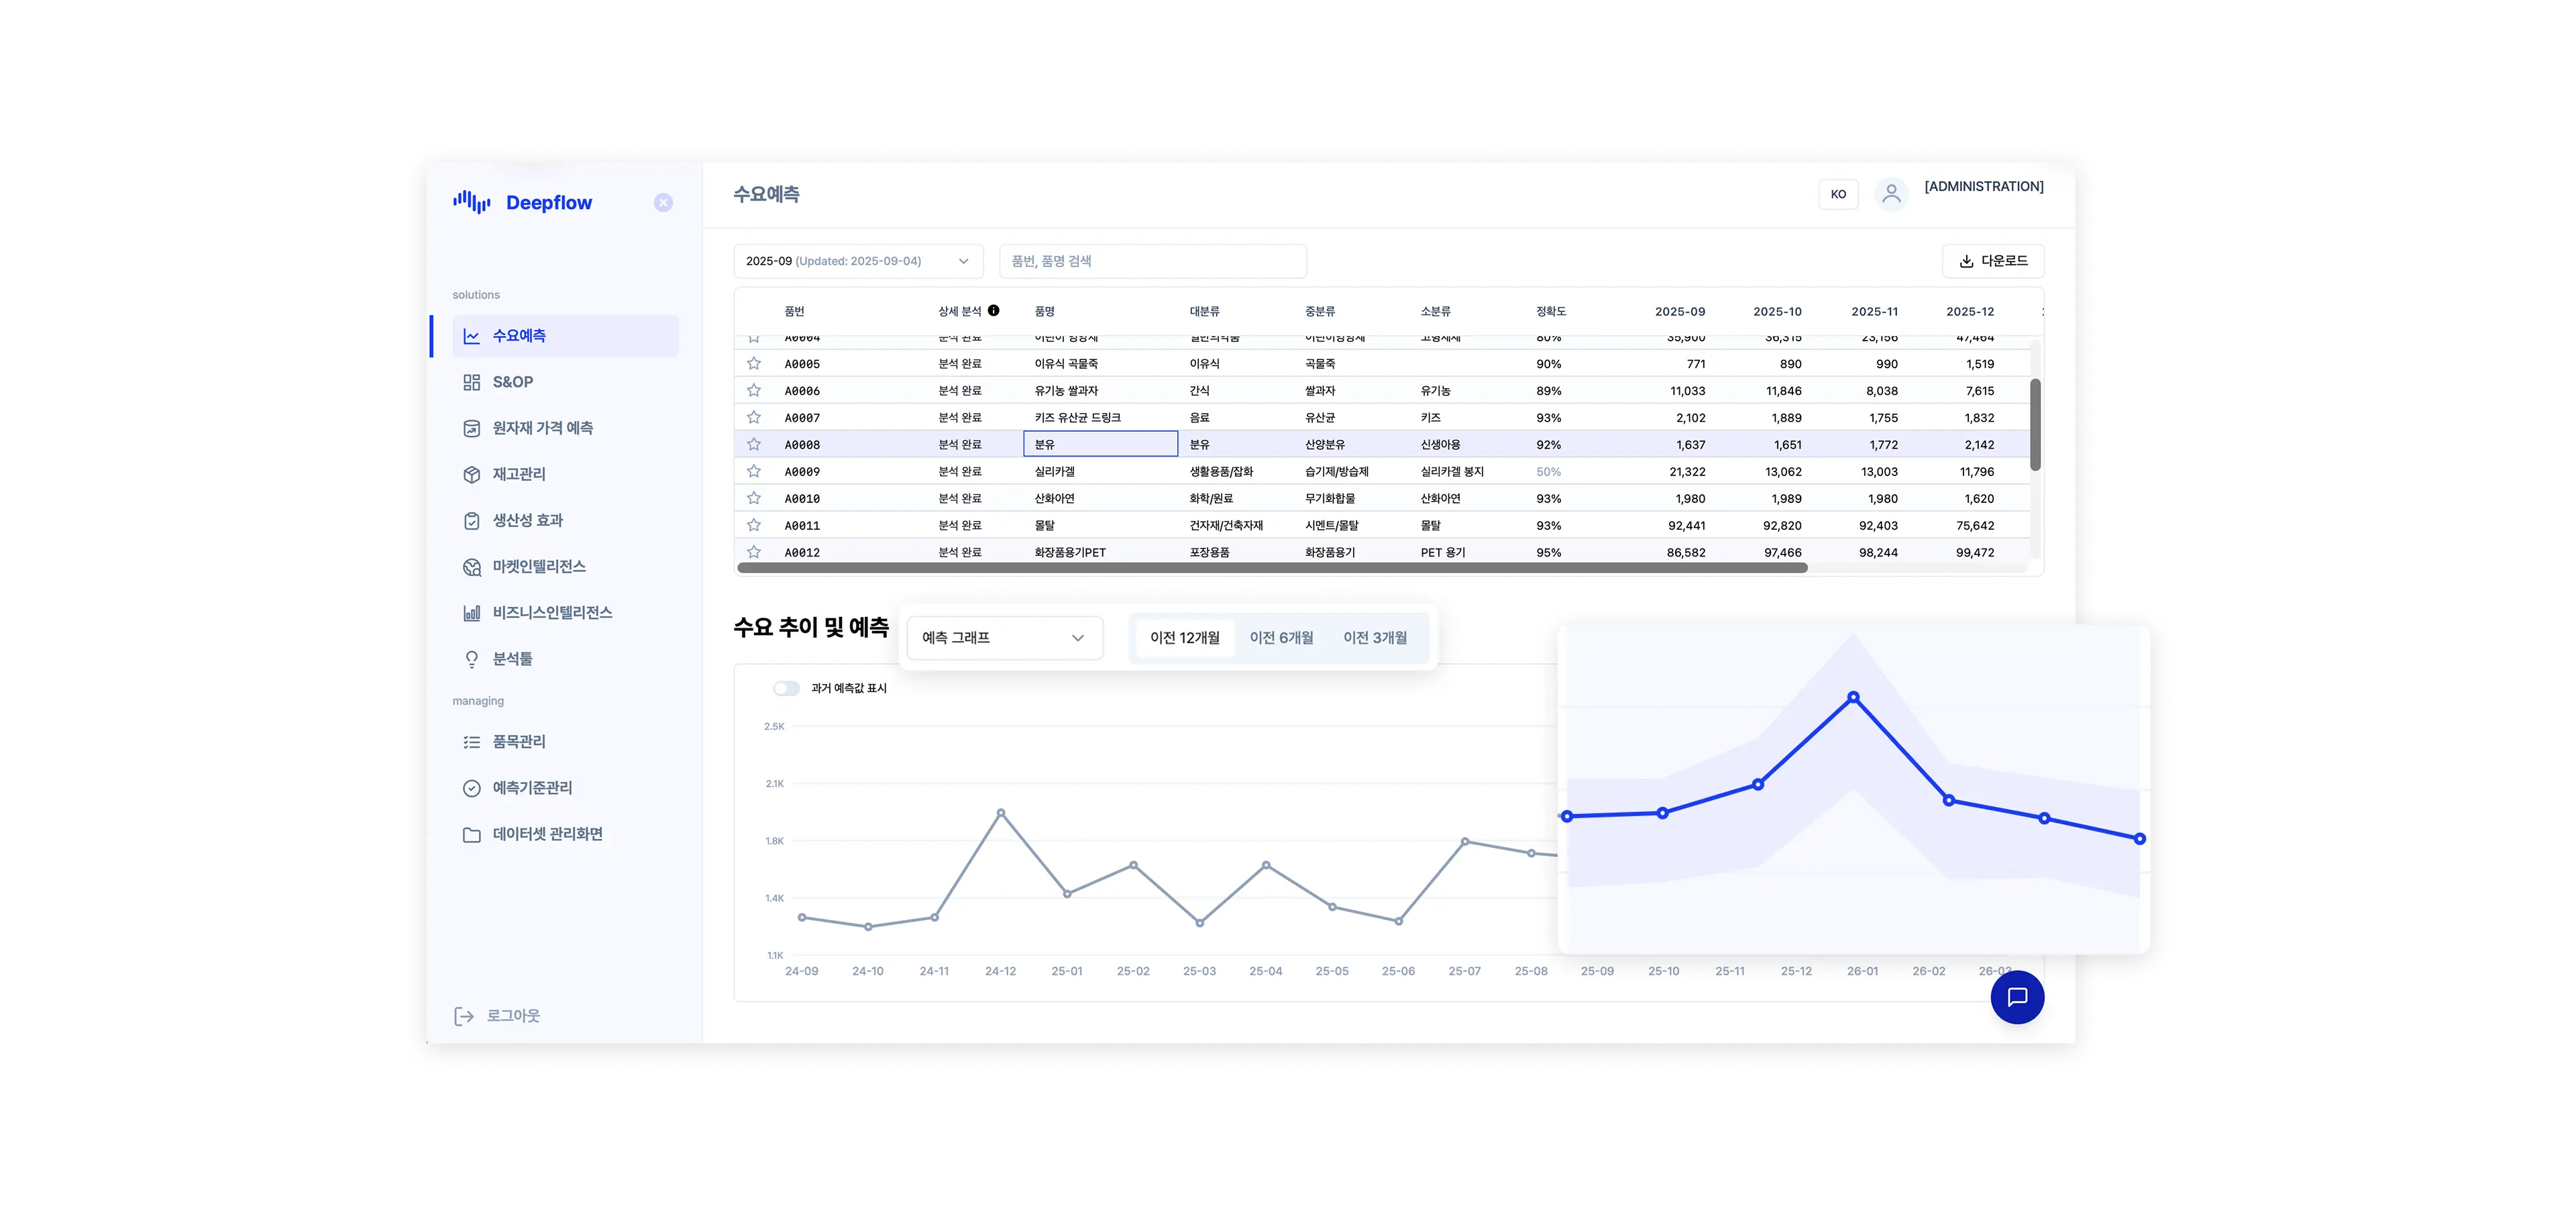Click the 24-12 peak data point
Viewport: 2576px width, 1207px height.
pyautogui.click(x=1000, y=813)
